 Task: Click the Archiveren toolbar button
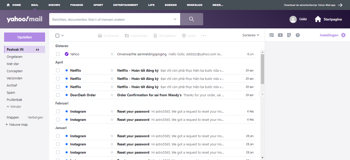(x=109, y=36)
